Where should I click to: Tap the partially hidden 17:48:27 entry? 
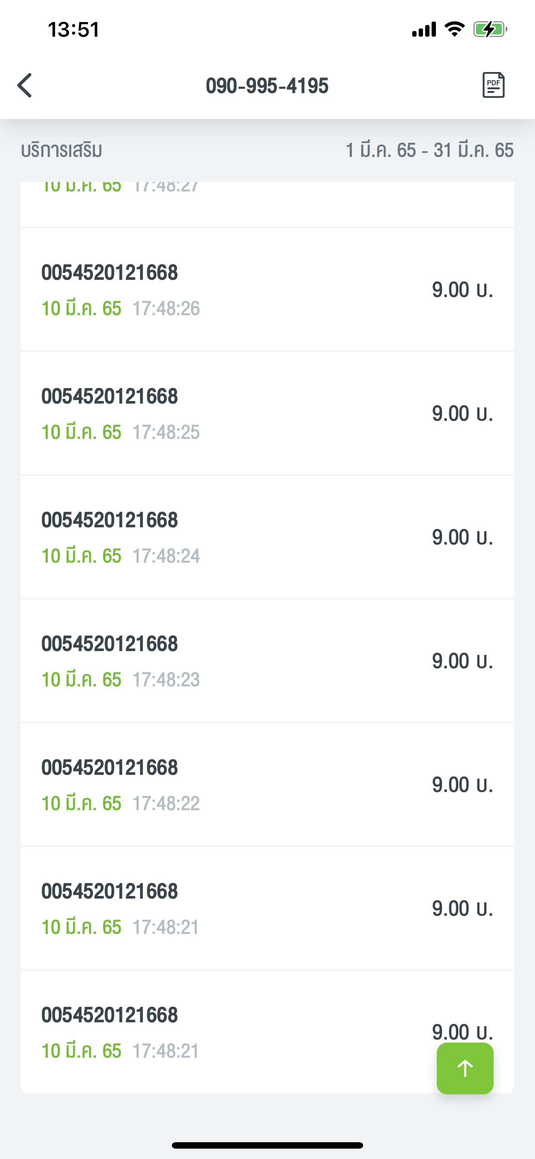267,204
